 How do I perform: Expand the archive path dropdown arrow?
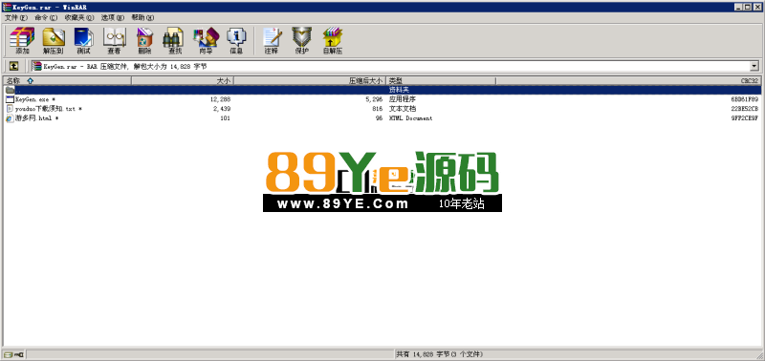754,66
